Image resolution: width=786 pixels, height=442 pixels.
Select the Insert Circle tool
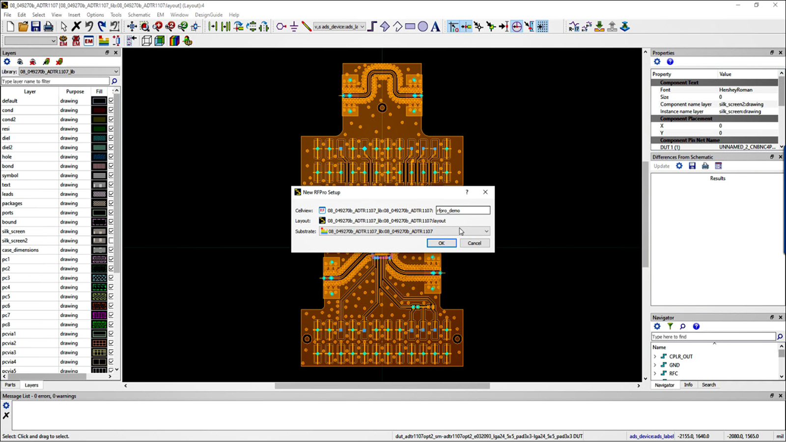tap(422, 27)
